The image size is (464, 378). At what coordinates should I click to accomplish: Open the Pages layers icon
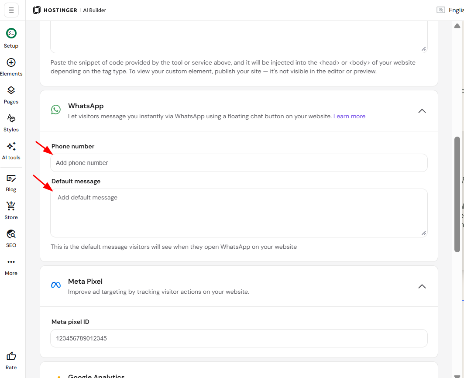pyautogui.click(x=11, y=90)
